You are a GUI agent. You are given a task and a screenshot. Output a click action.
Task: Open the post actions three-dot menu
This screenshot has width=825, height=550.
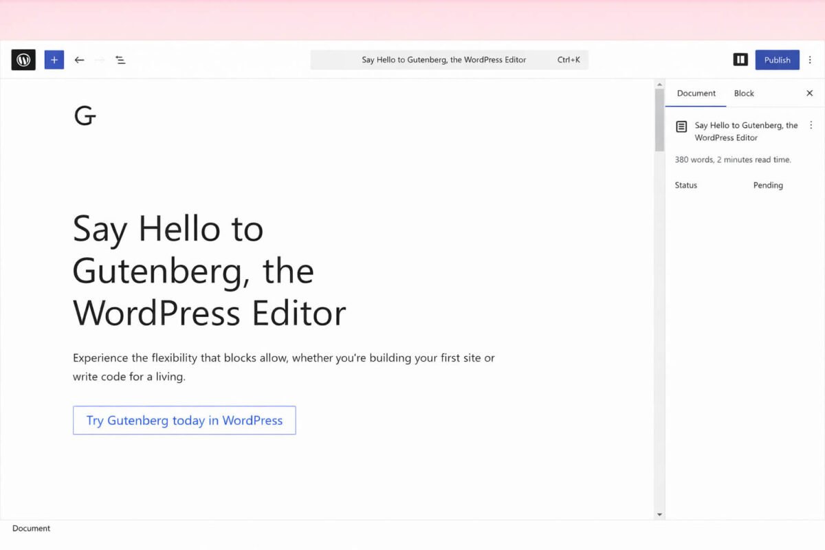[x=811, y=125]
